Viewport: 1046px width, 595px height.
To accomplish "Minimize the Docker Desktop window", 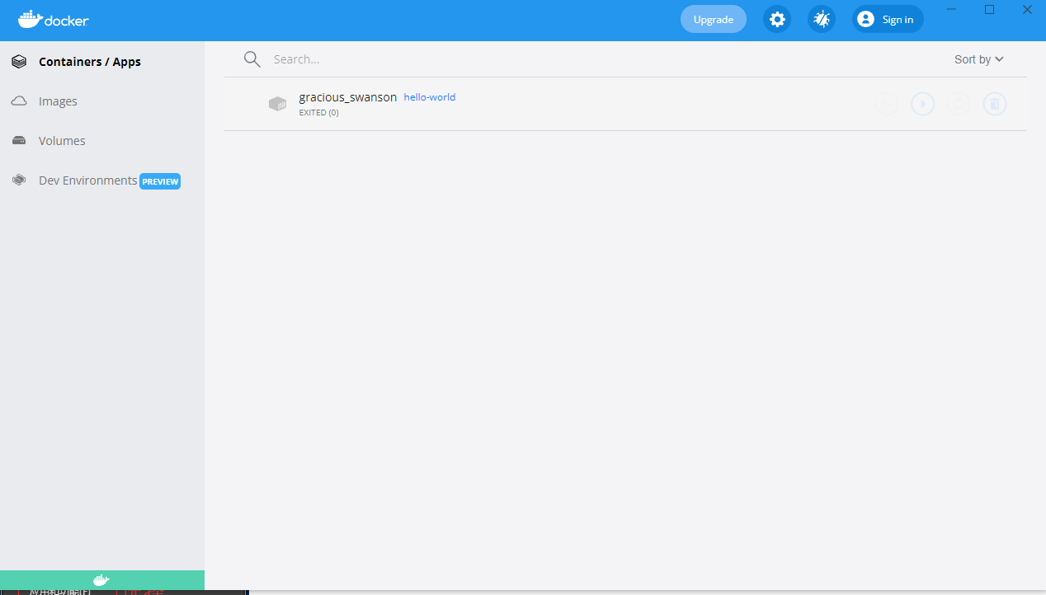I will pos(953,10).
